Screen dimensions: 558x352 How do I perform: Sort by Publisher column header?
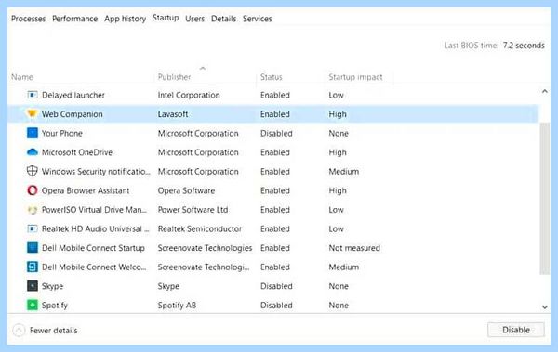coord(174,77)
